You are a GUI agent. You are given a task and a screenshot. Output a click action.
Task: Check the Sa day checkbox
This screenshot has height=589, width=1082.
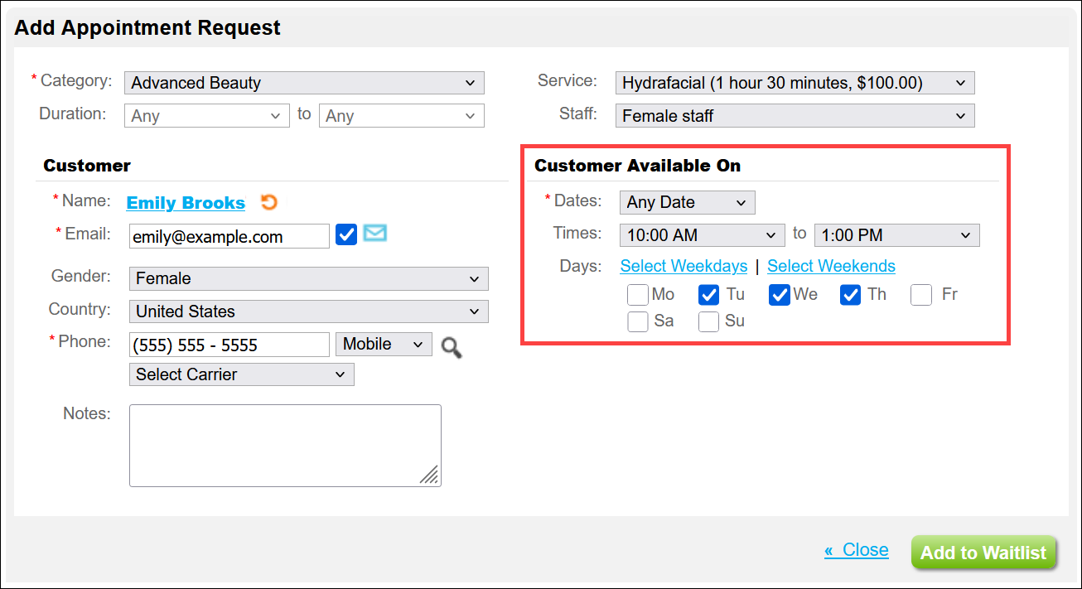[x=637, y=321]
